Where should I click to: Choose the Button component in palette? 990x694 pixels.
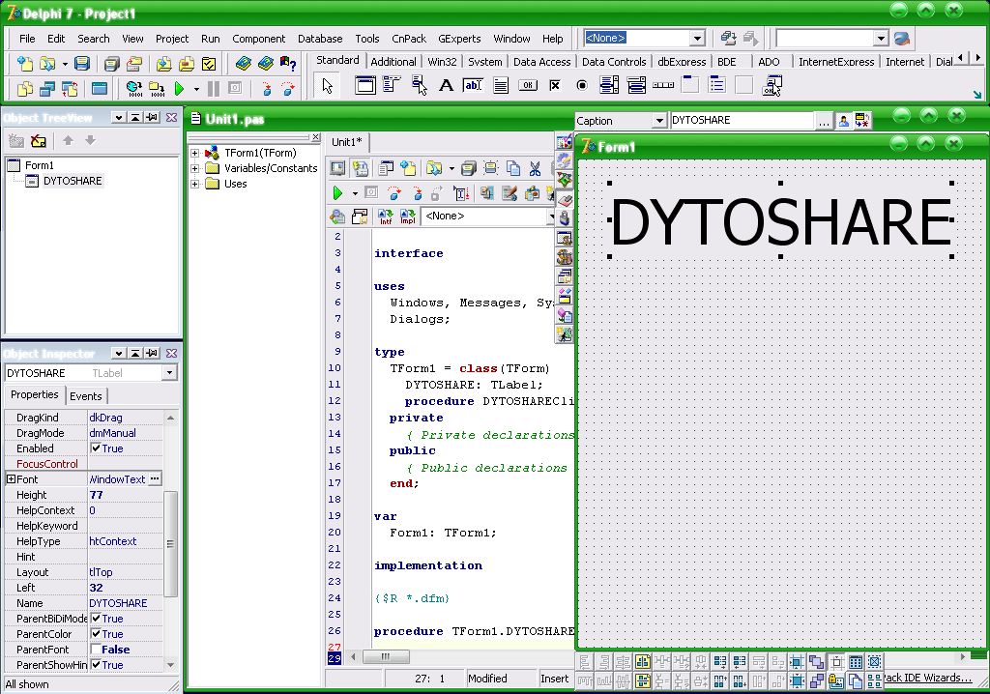528,85
